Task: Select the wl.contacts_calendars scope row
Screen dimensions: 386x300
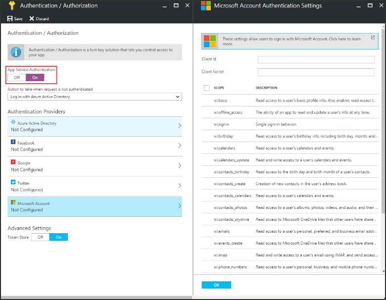Action: (x=289, y=196)
